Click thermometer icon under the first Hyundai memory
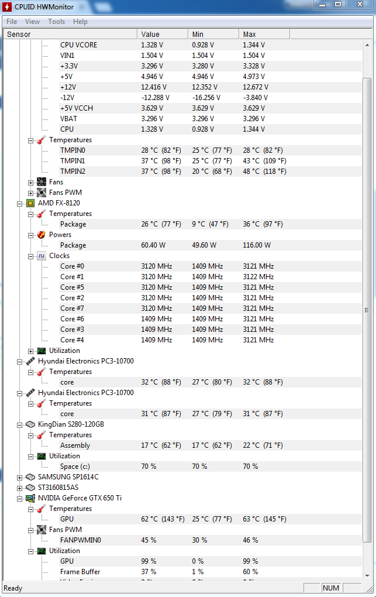The image size is (376, 597). (42, 372)
